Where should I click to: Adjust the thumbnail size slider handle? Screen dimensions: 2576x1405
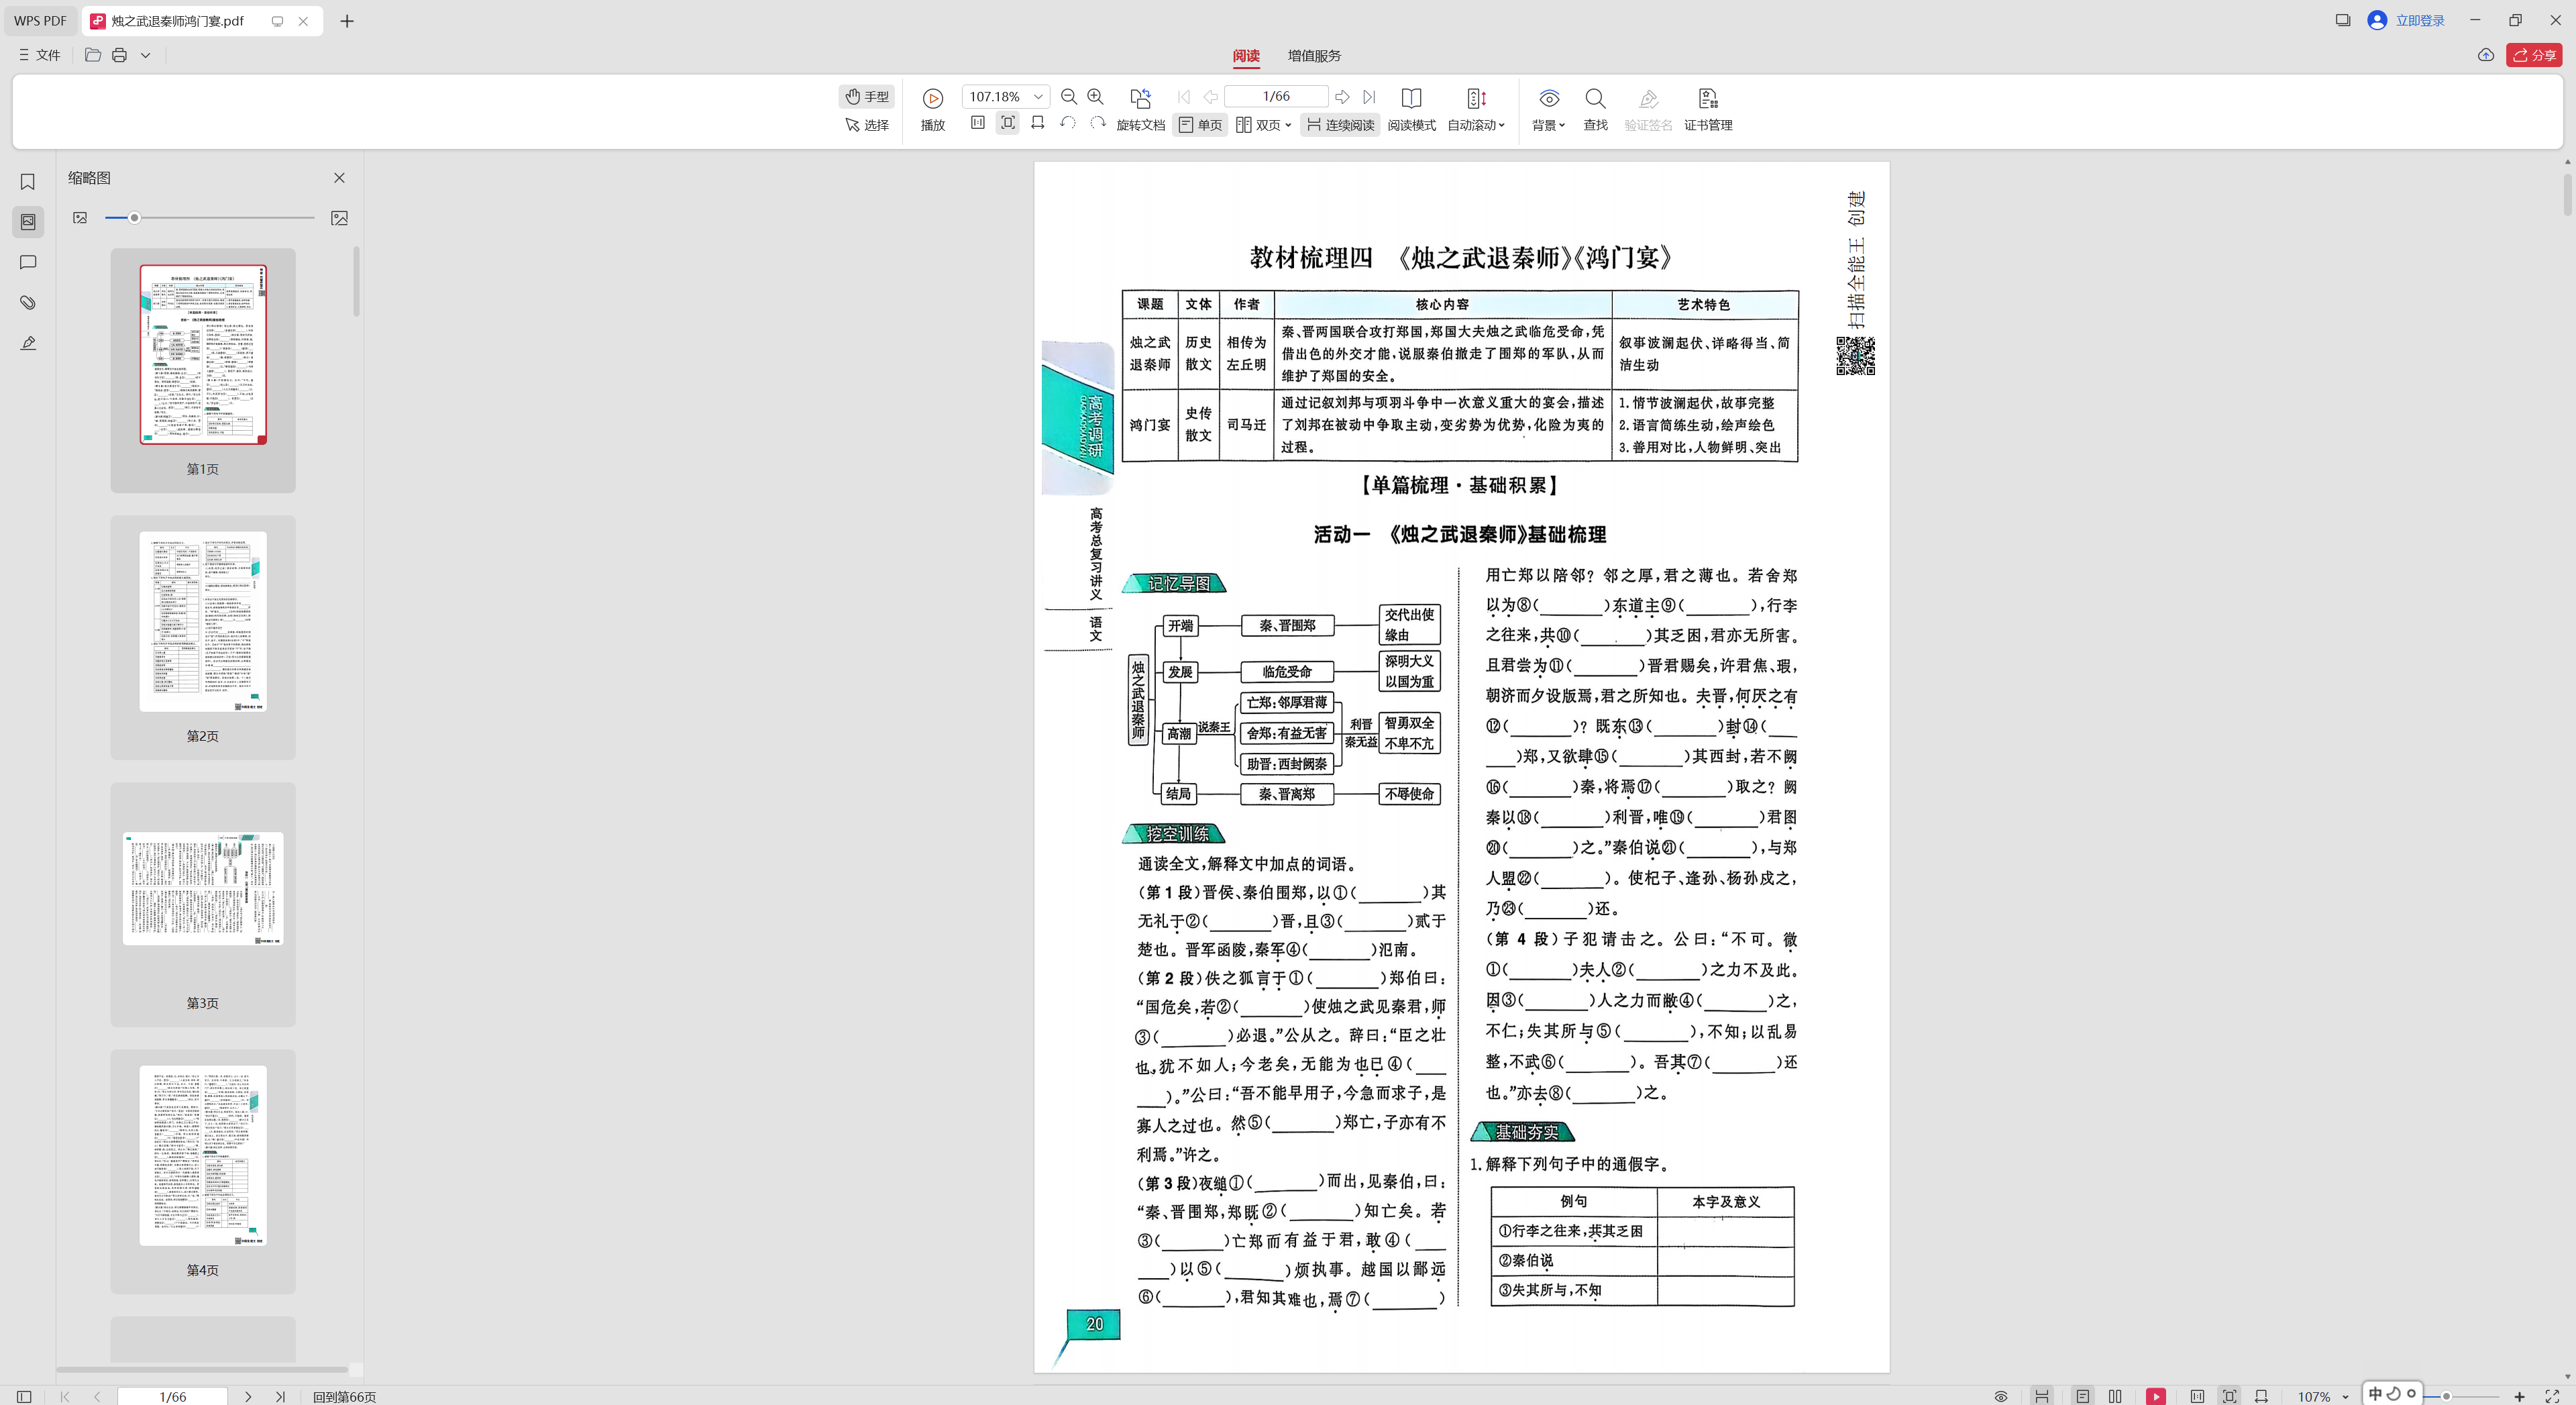tap(134, 217)
